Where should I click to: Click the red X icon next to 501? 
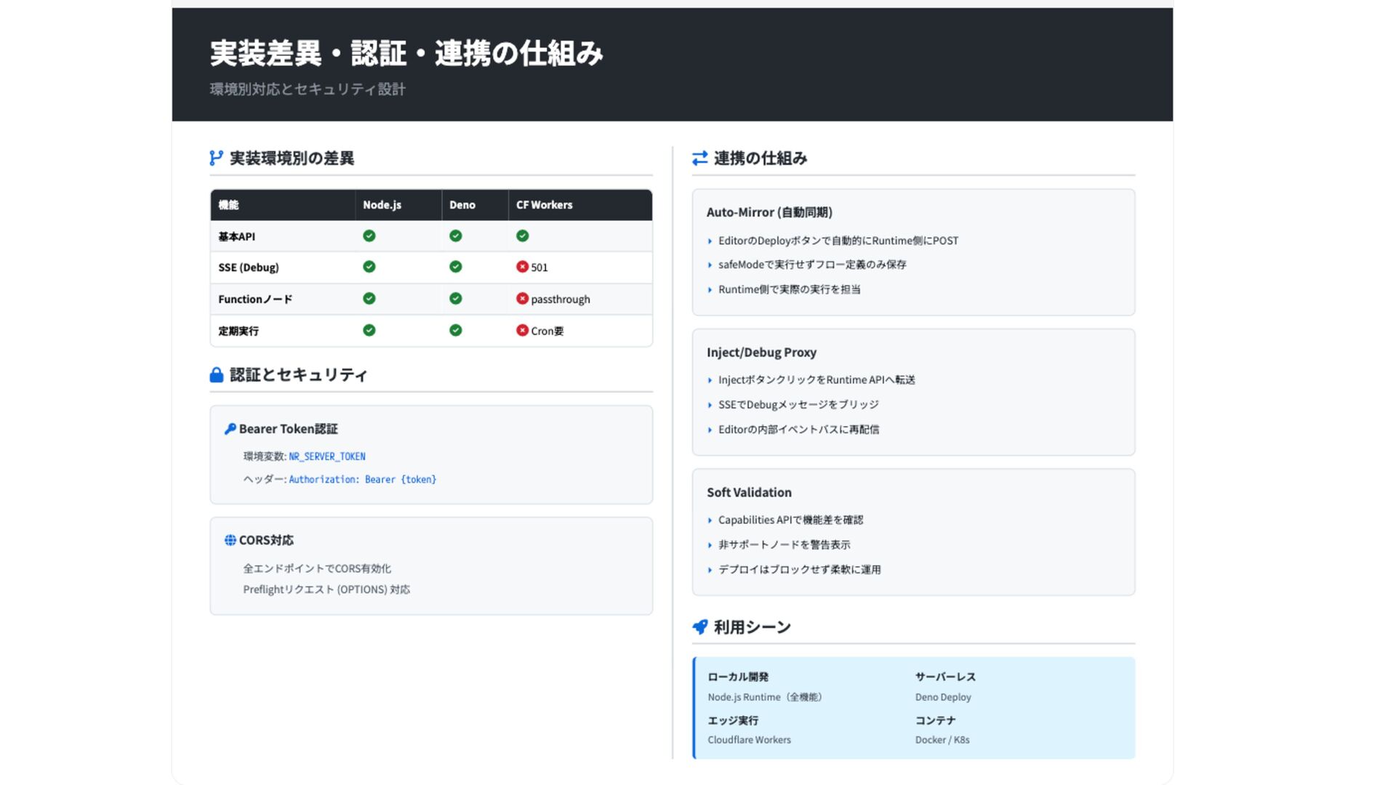pyautogui.click(x=522, y=267)
